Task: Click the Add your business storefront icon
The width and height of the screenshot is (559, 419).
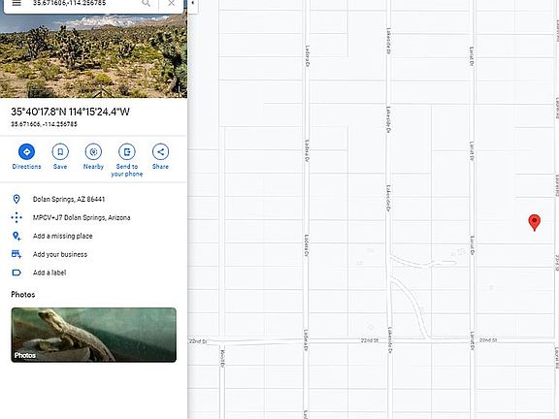Action: [x=16, y=254]
